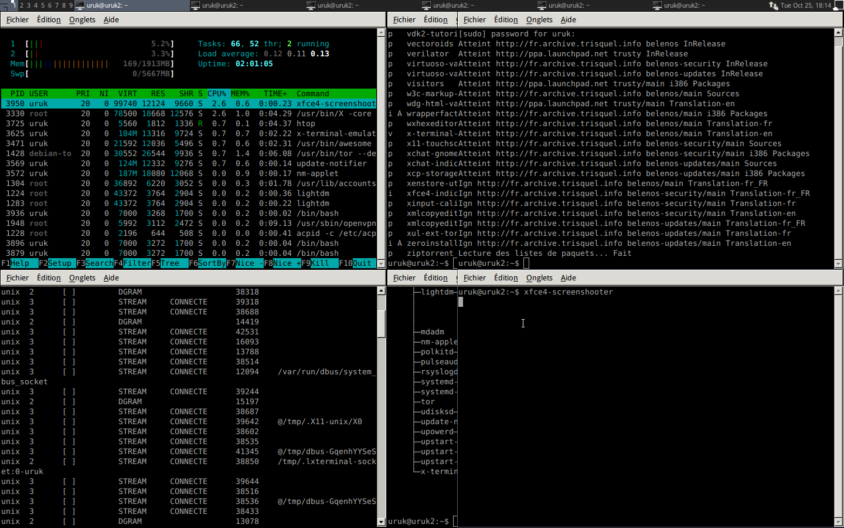Click the up arrow of htop window scrollbar
Viewport: 844px width, 528px height.
(381, 33)
